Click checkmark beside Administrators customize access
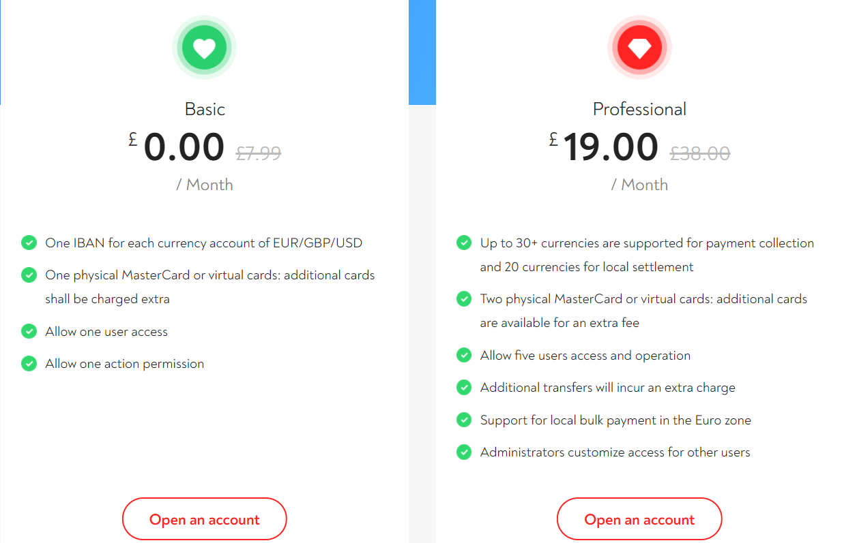 464,452
